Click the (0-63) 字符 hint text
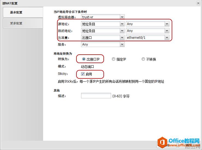This screenshot has height=150, width=202. 121,96
